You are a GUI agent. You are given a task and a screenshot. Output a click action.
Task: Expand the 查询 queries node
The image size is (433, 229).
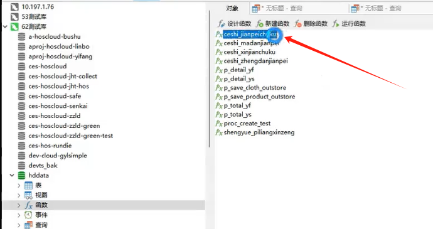(19, 225)
